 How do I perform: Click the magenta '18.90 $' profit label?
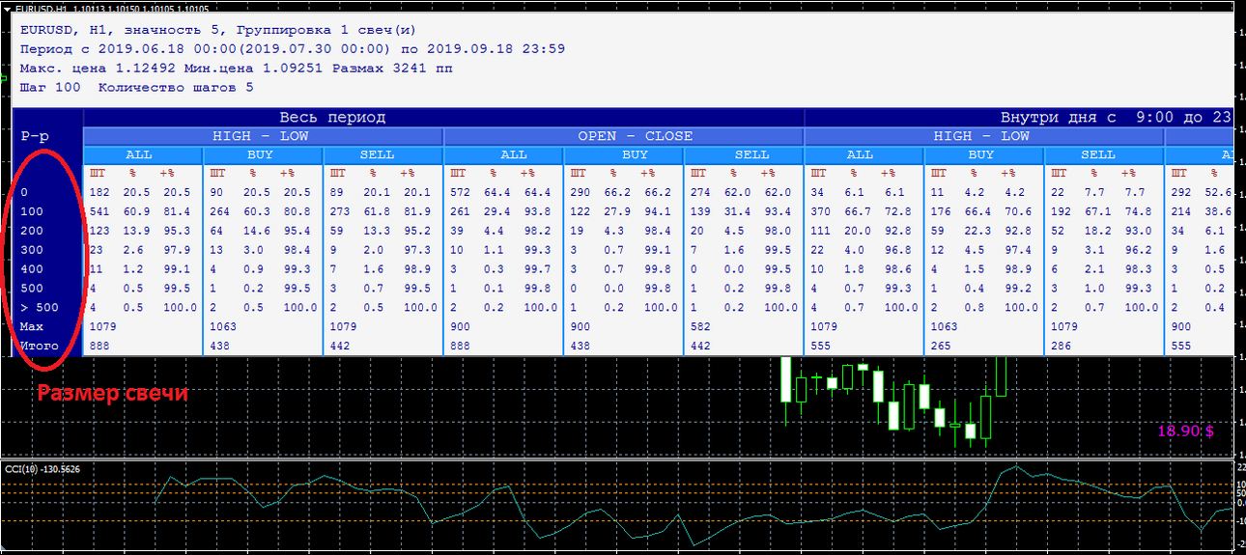[x=1185, y=430]
